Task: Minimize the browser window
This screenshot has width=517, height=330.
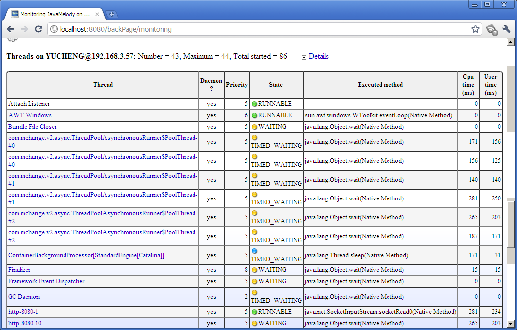Action: coord(475,4)
